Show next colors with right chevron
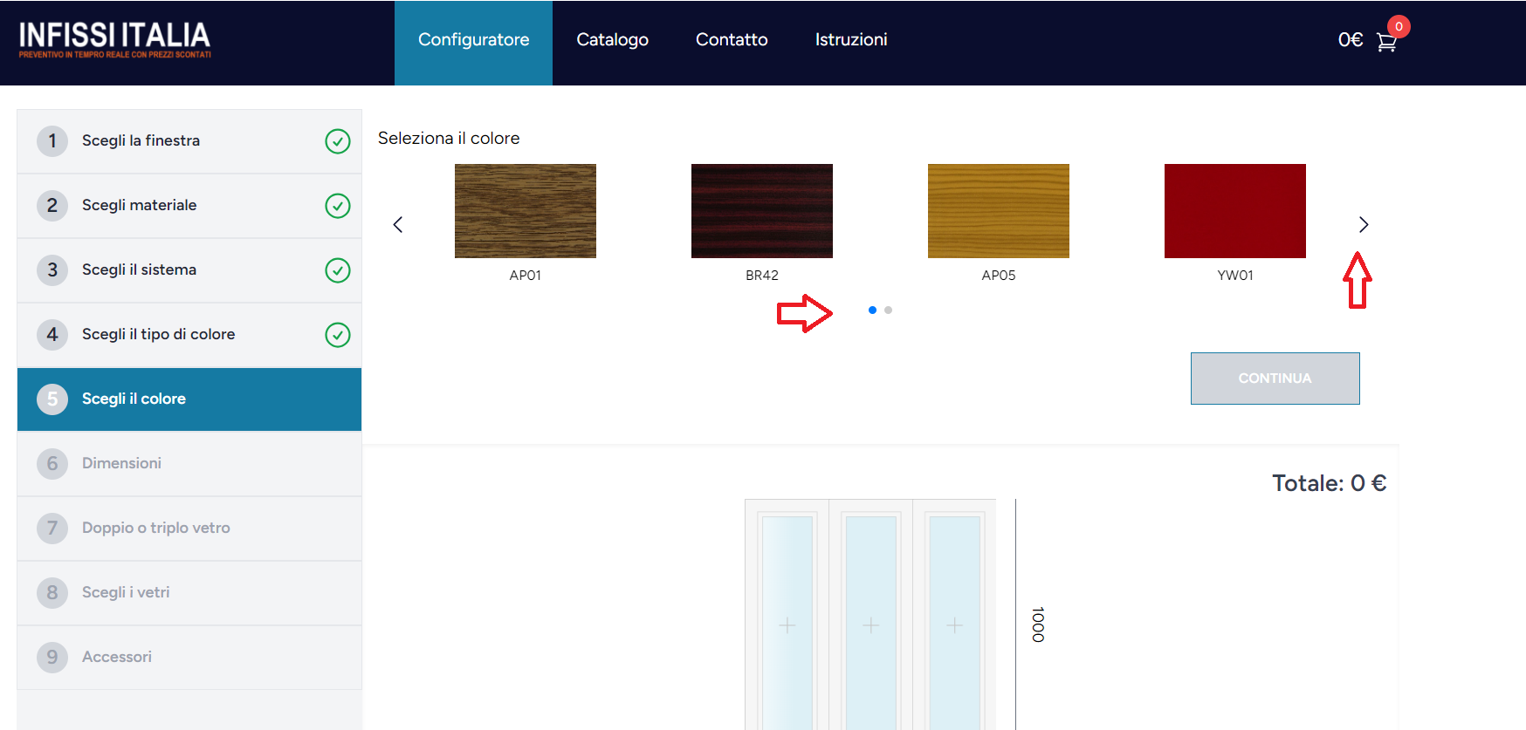Screen dimensions: 1526x730 [1363, 225]
